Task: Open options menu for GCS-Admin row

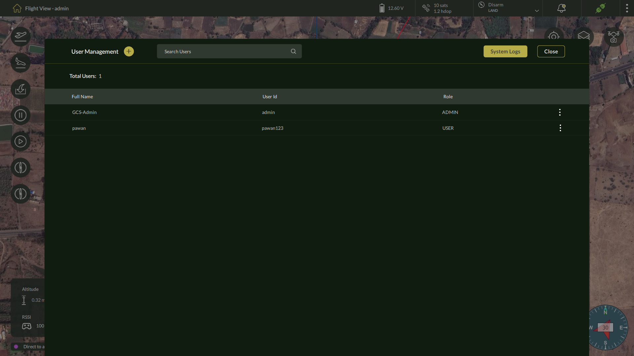Action: (x=560, y=112)
